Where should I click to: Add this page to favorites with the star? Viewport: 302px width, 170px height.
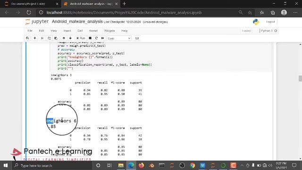click(x=250, y=13)
